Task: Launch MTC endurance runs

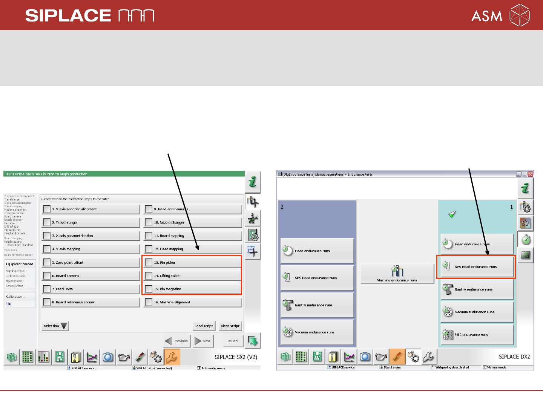Action: 477,334
